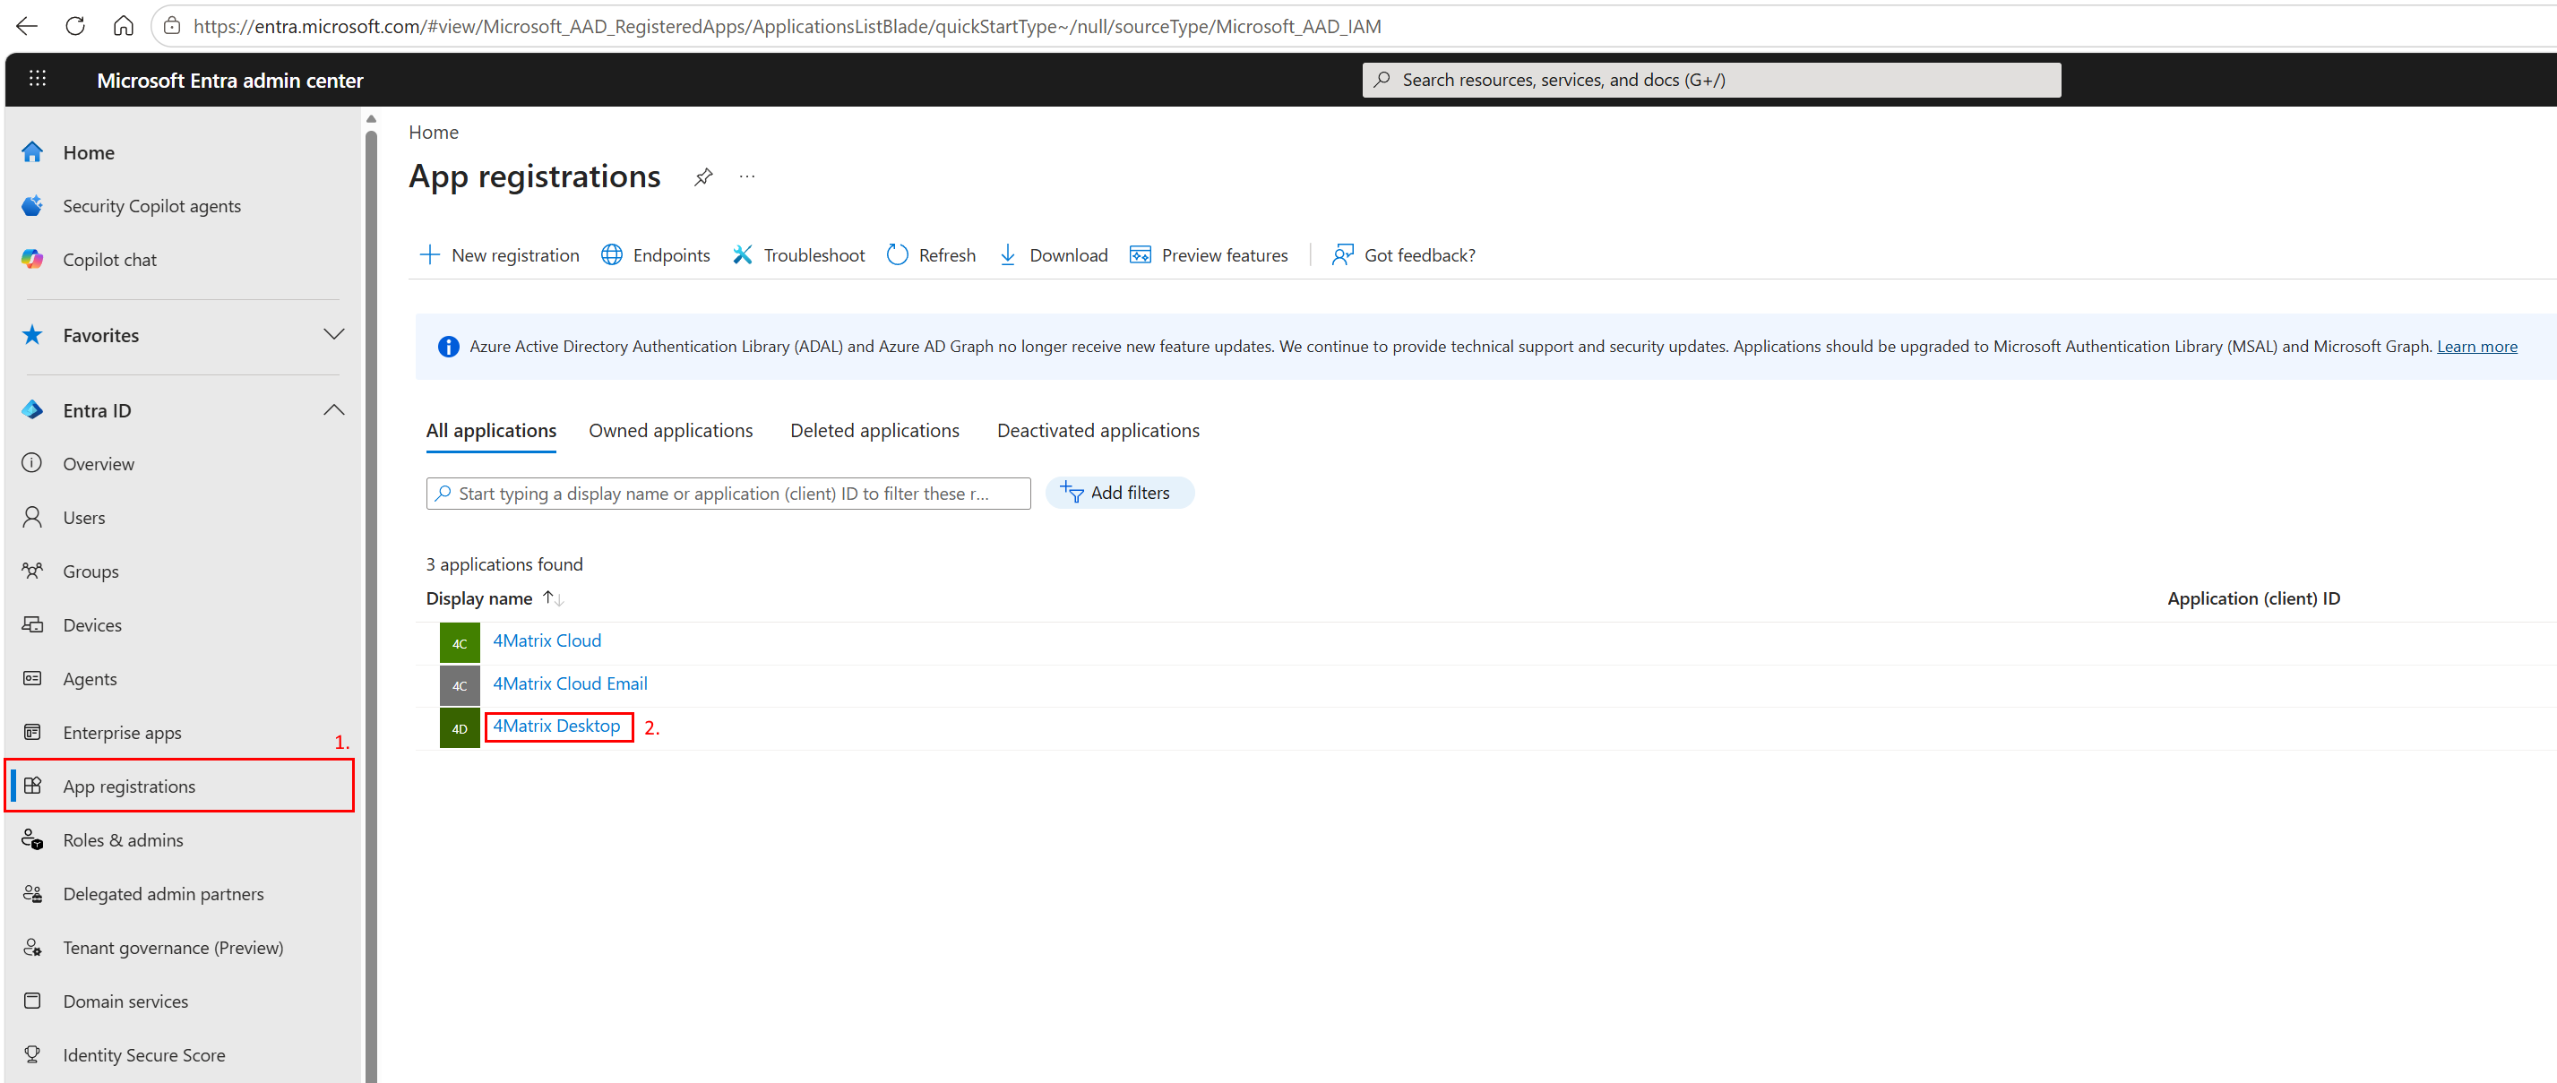This screenshot has height=1083, width=2557.
Task: Switch to Owned applications tab
Action: click(x=671, y=431)
